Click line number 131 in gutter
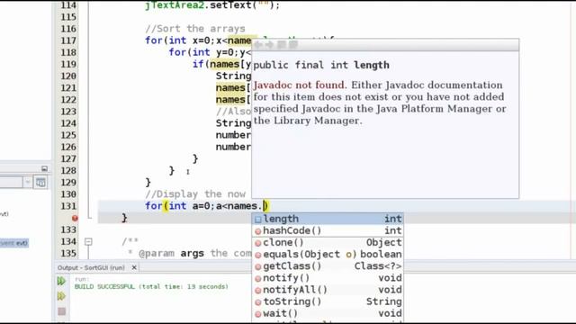The image size is (576, 324). (68, 206)
